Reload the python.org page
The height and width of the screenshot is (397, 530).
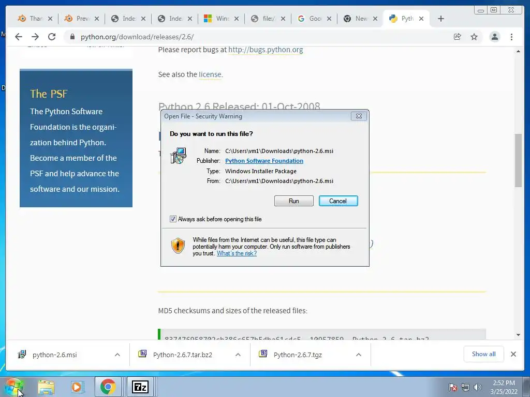[x=52, y=37]
